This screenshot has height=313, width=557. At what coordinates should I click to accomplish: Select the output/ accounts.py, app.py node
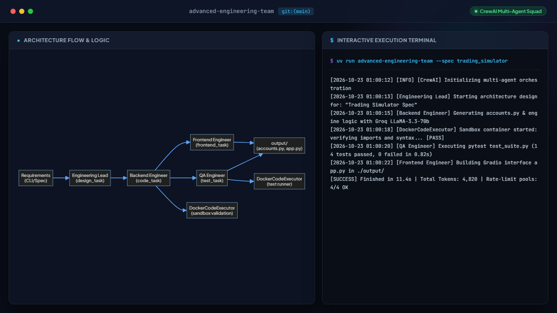279,146
